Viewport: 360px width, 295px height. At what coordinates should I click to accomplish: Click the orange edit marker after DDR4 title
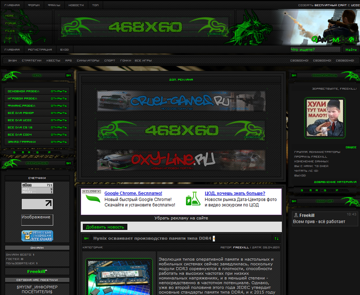pyautogui.click(x=214, y=239)
